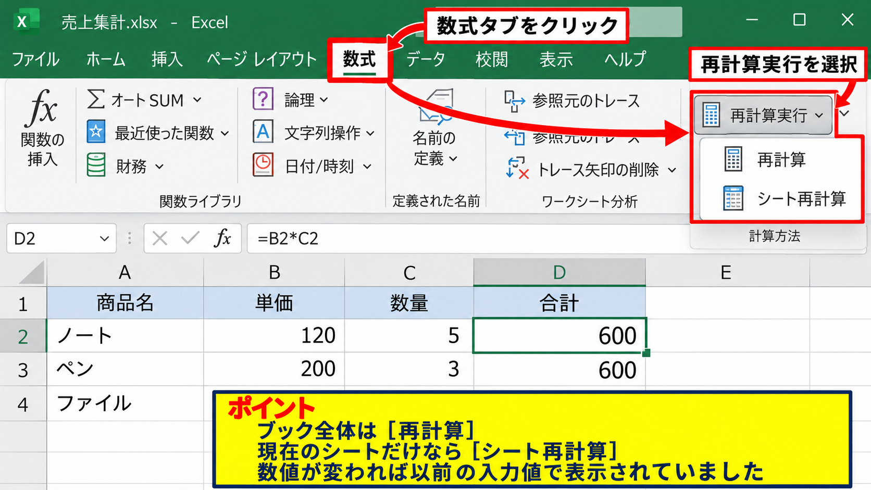Image resolution: width=871 pixels, height=490 pixels.
Task: Click the 文字列操作 text functions icon
Action: coord(263,132)
